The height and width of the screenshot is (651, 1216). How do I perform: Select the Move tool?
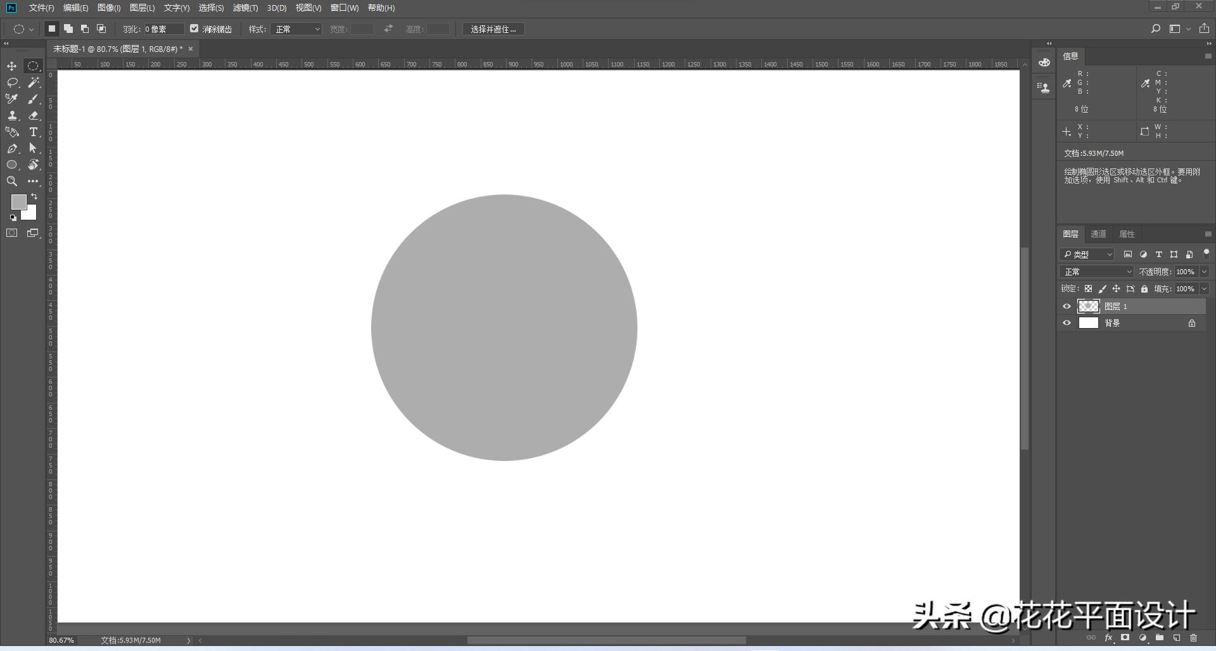(12, 66)
